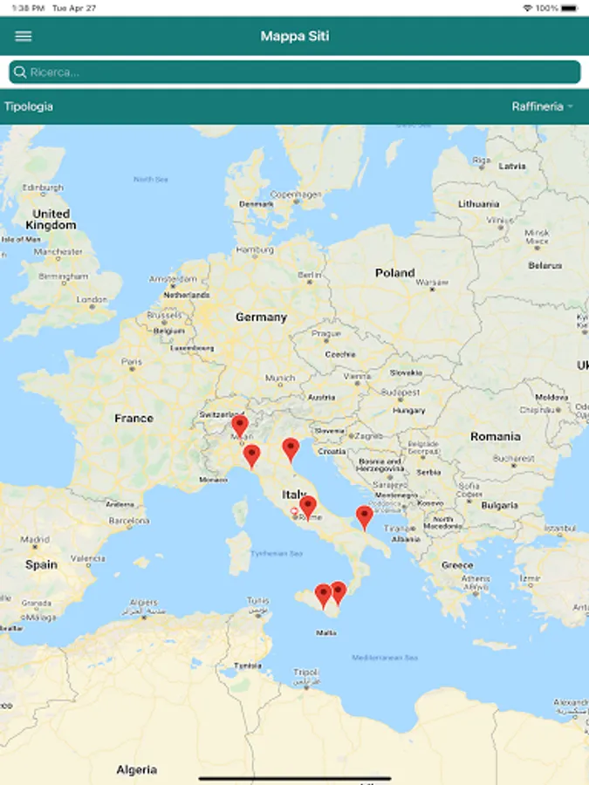Click the Romania label on map

point(496,437)
